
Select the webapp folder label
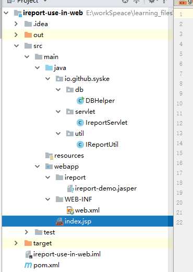pos(66,167)
